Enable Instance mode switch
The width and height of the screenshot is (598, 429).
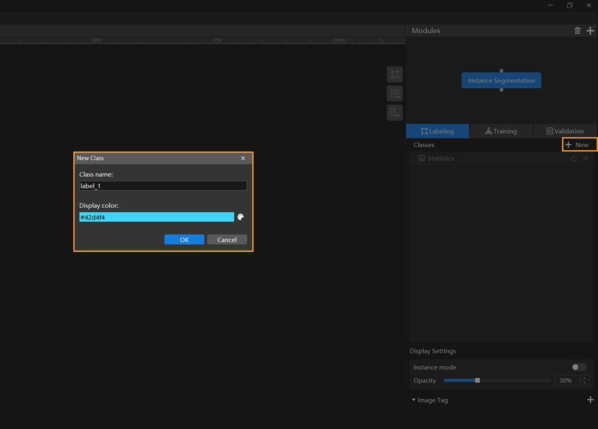click(579, 367)
